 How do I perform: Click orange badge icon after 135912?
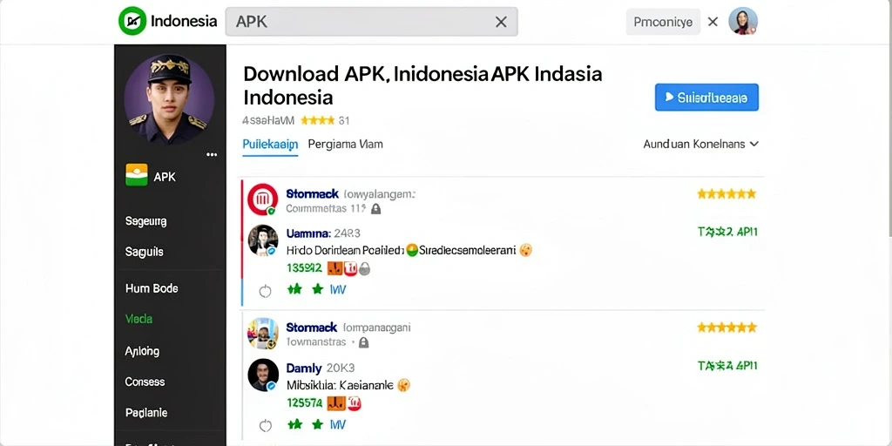(x=335, y=268)
